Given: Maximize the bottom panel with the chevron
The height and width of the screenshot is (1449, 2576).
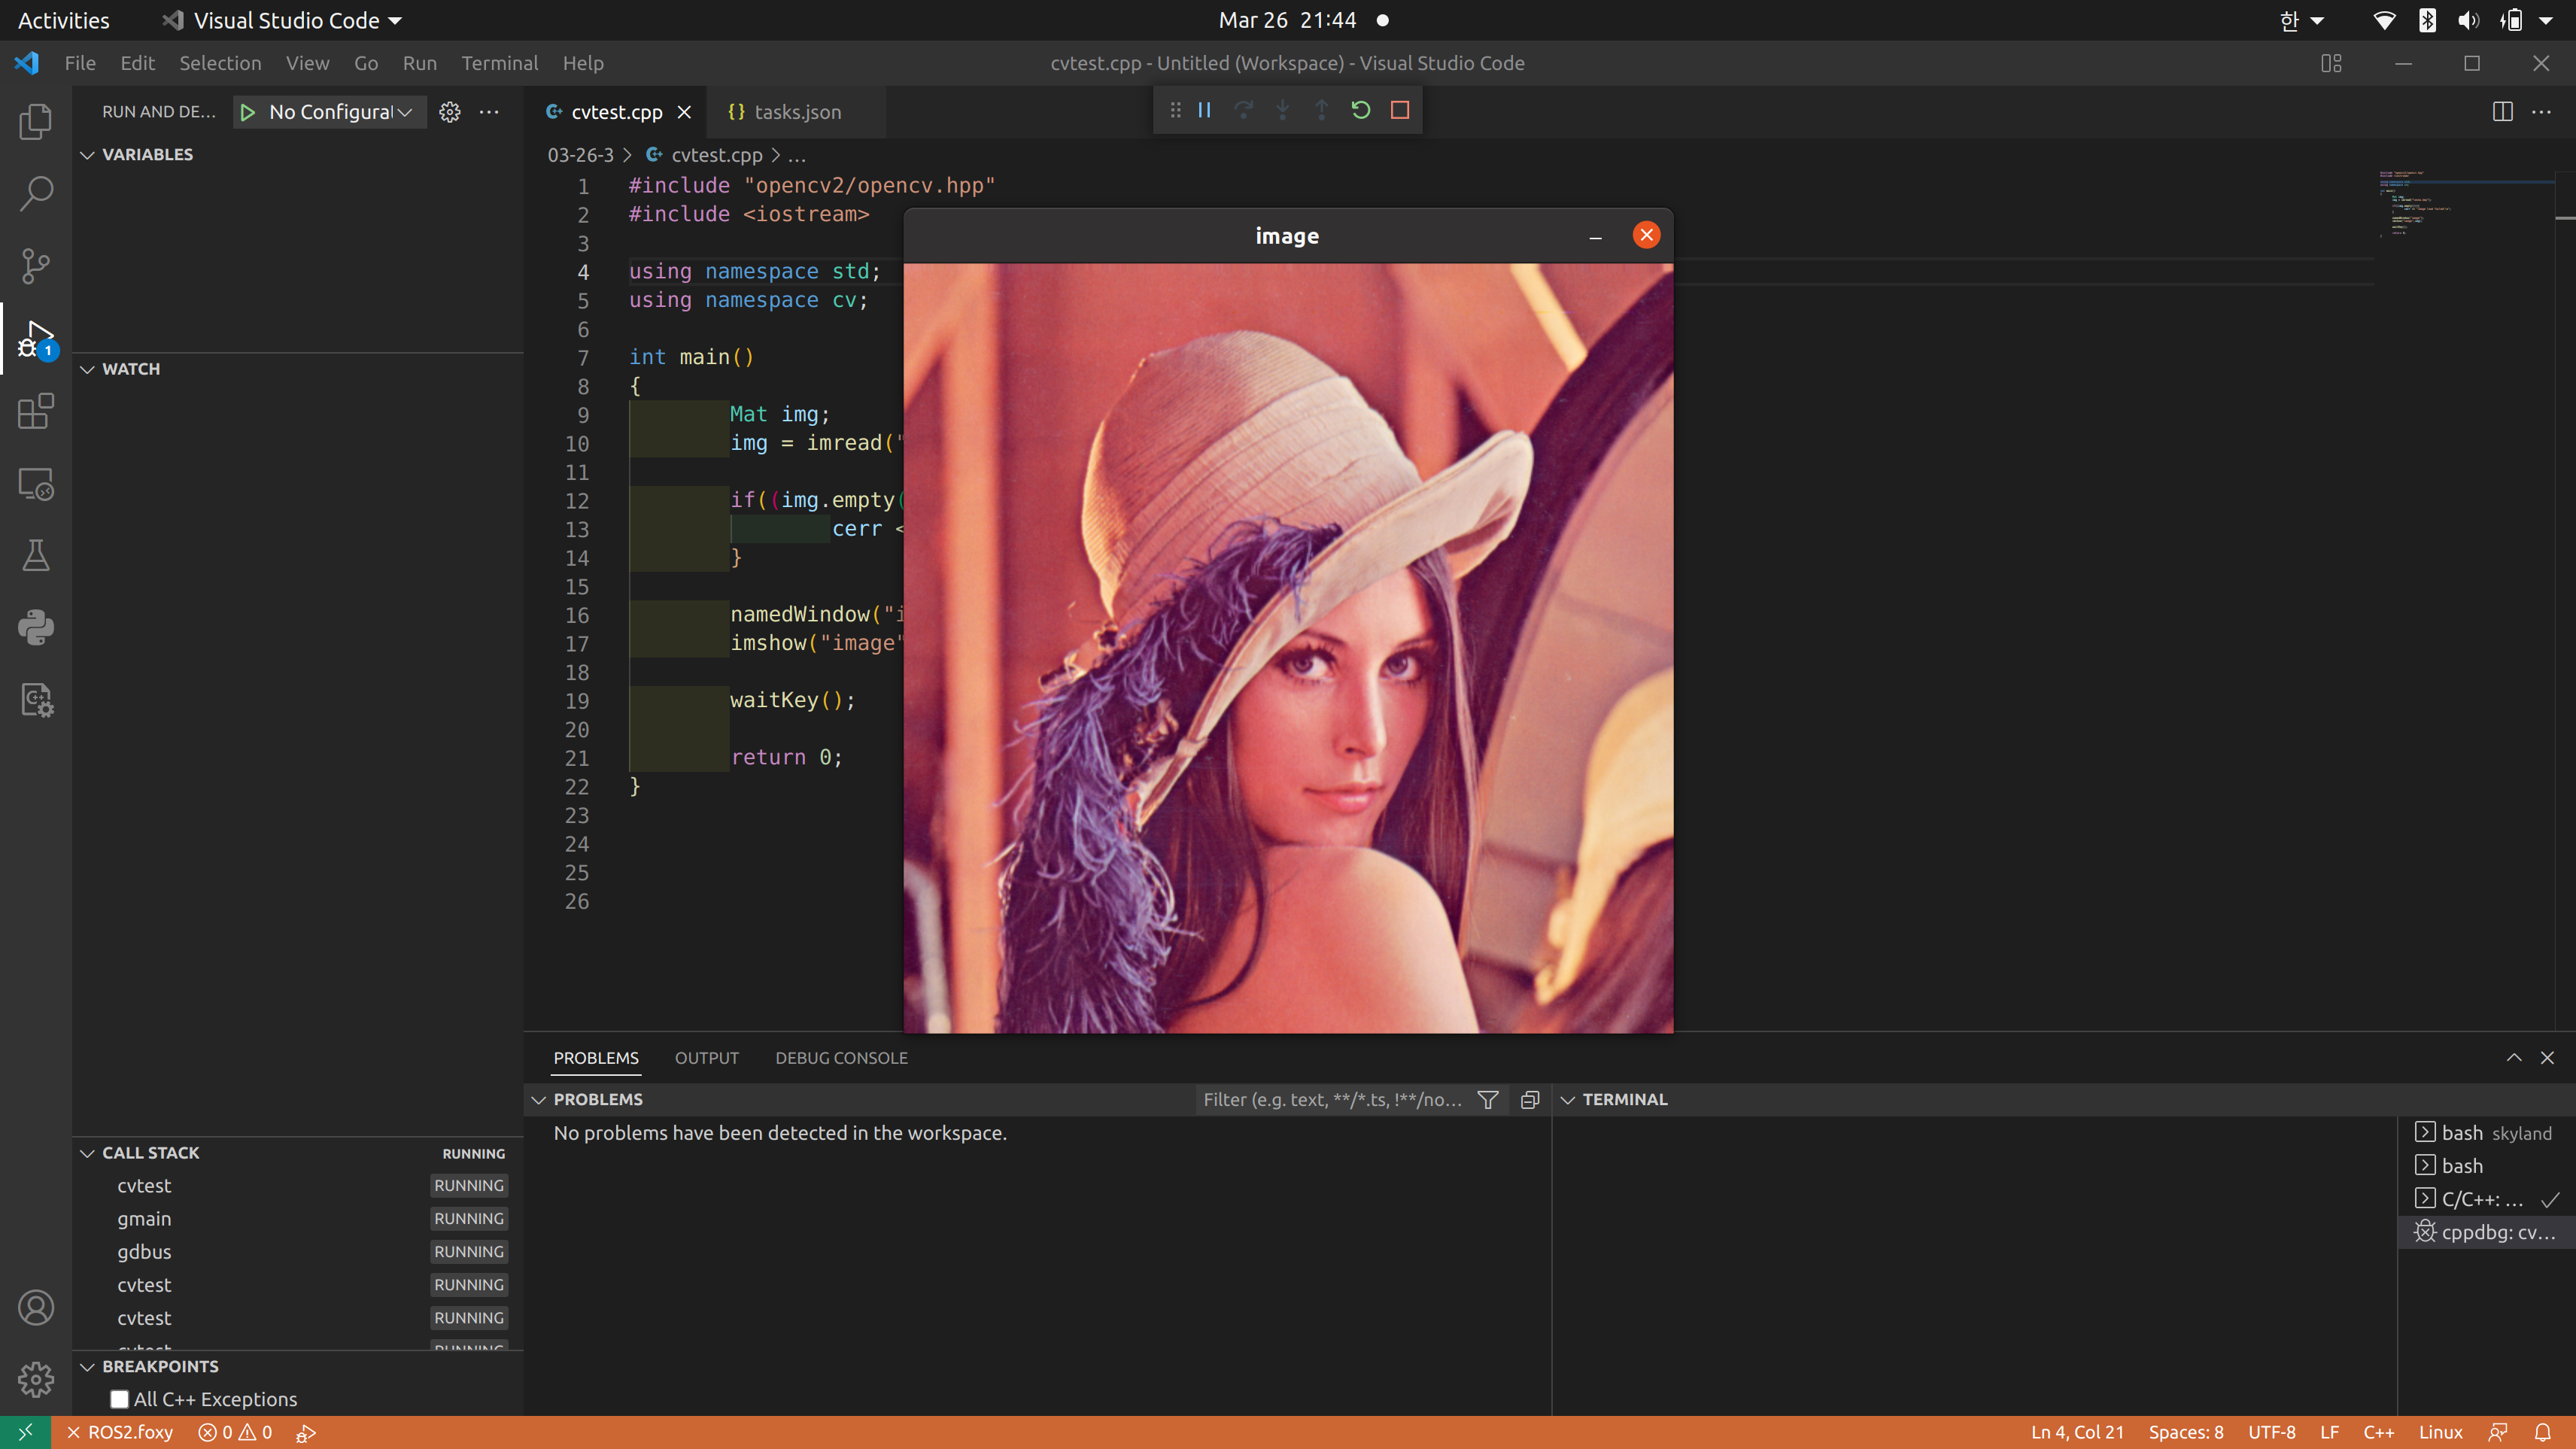Looking at the screenshot, I should click(x=2514, y=1058).
